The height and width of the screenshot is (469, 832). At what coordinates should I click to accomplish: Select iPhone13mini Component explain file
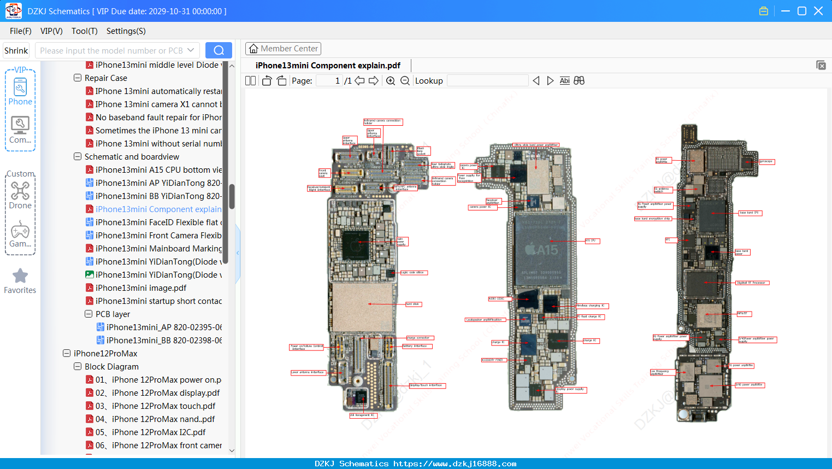154,209
